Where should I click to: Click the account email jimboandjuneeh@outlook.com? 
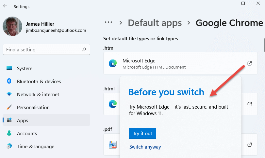56,31
